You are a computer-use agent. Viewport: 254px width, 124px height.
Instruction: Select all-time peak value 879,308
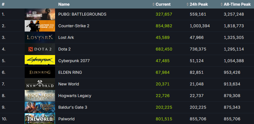pyautogui.click(x=232, y=96)
